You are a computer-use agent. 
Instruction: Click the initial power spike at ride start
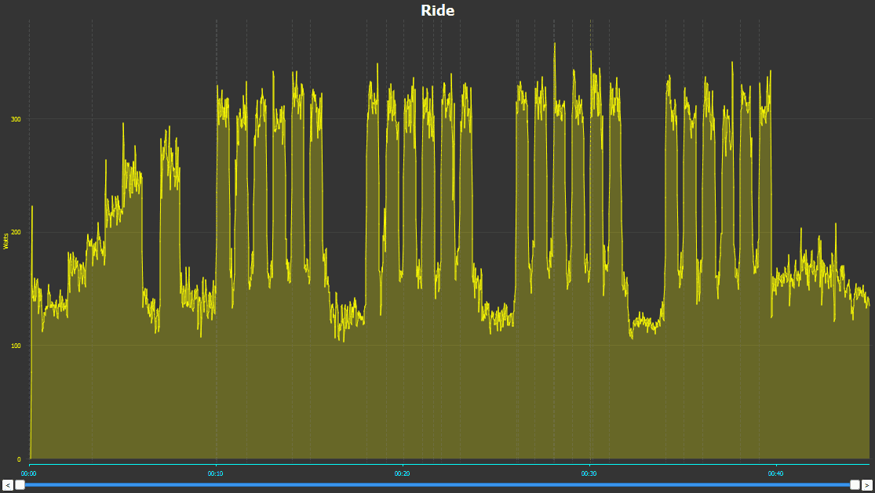click(32, 208)
